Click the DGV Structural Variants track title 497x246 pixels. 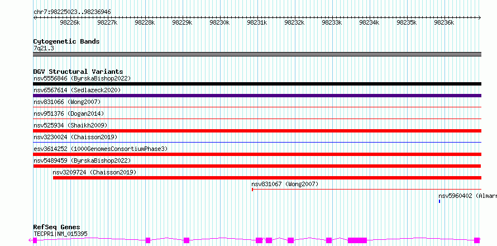pos(78,72)
